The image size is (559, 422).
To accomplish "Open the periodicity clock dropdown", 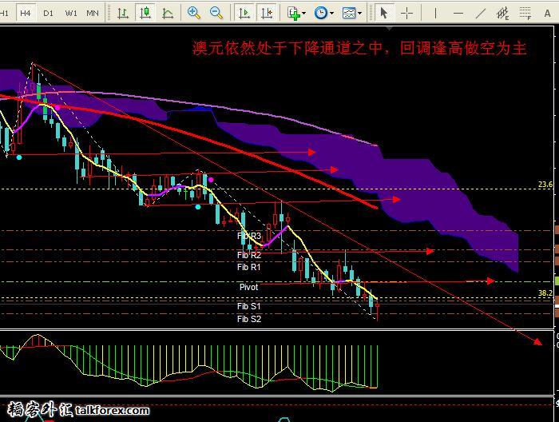I will pos(323,13).
